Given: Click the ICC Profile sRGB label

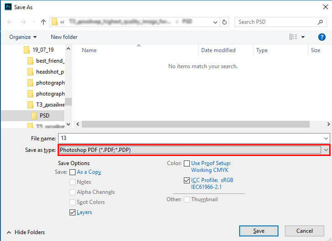Looking at the screenshot, I should click(212, 183).
